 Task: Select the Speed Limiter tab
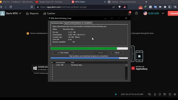pos(69,23)
